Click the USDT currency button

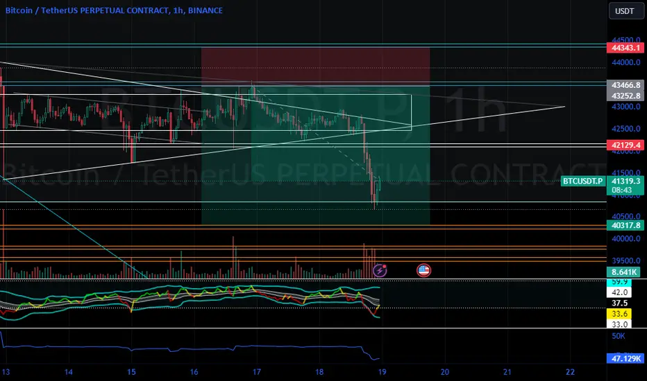point(625,11)
